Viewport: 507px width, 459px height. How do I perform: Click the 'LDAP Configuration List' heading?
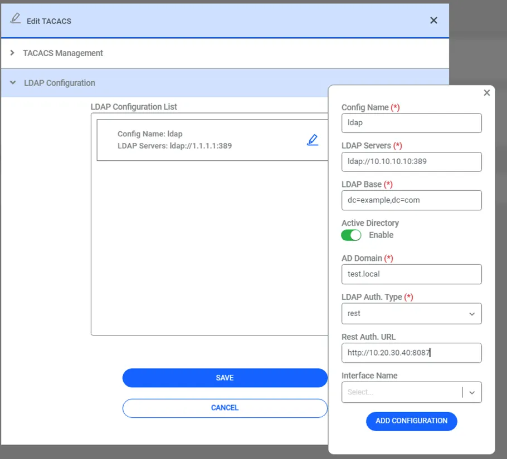134,107
